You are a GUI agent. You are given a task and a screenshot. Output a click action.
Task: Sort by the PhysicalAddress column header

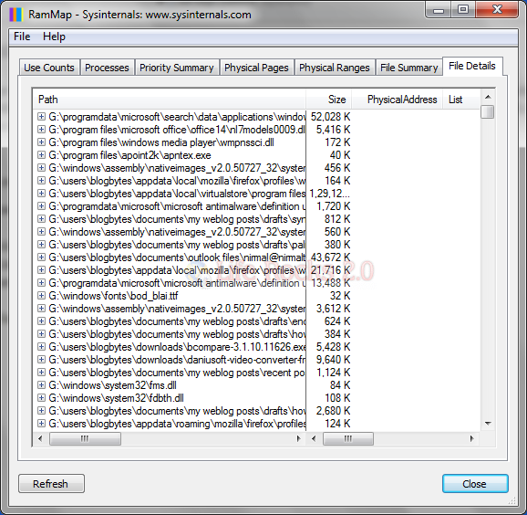397,100
